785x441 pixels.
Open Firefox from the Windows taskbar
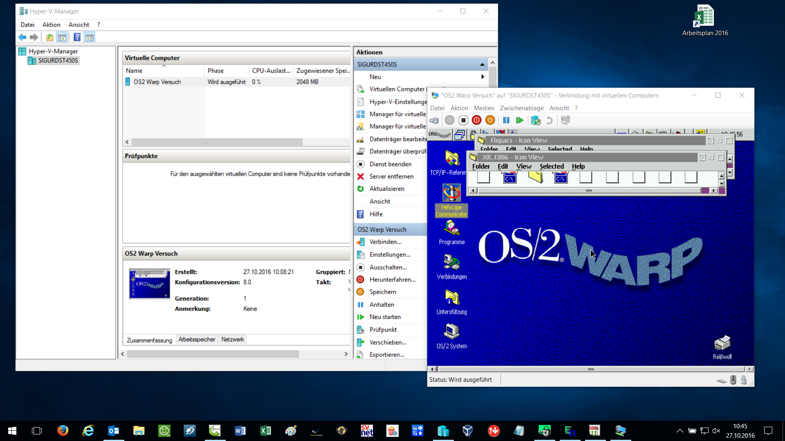63,430
